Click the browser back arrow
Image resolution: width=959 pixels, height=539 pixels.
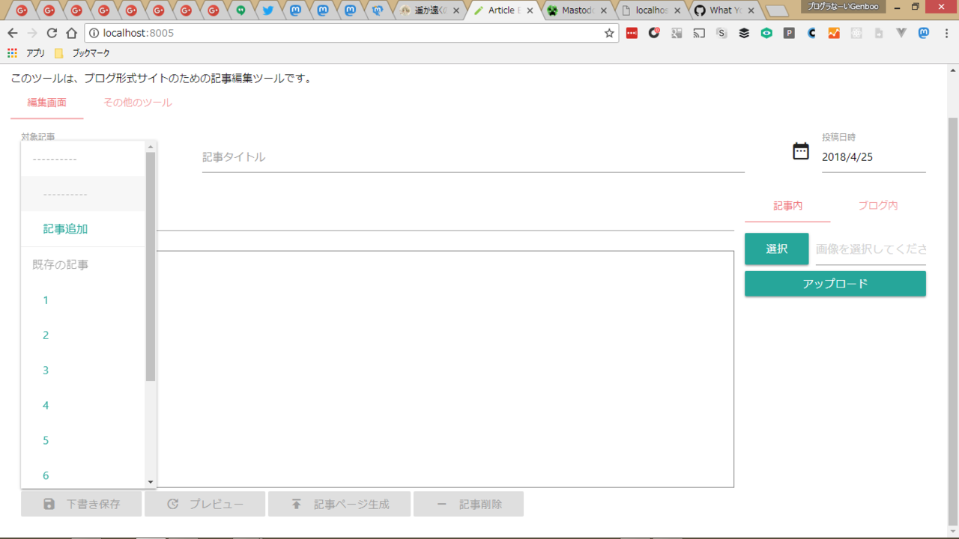point(13,33)
